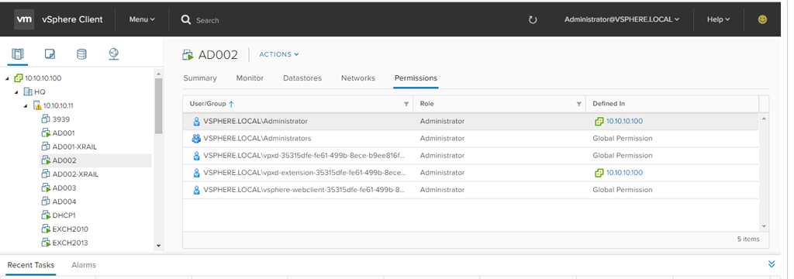Click the VM icon beside EXCH2010
794x279 pixels.
[x=46, y=229]
